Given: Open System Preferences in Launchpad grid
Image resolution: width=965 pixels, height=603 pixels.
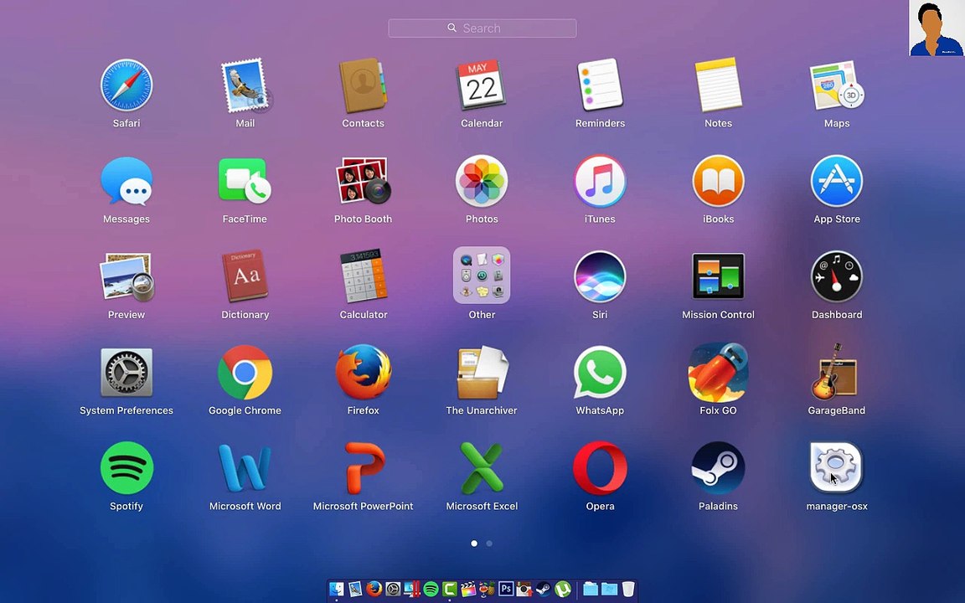Looking at the screenshot, I should (x=126, y=372).
